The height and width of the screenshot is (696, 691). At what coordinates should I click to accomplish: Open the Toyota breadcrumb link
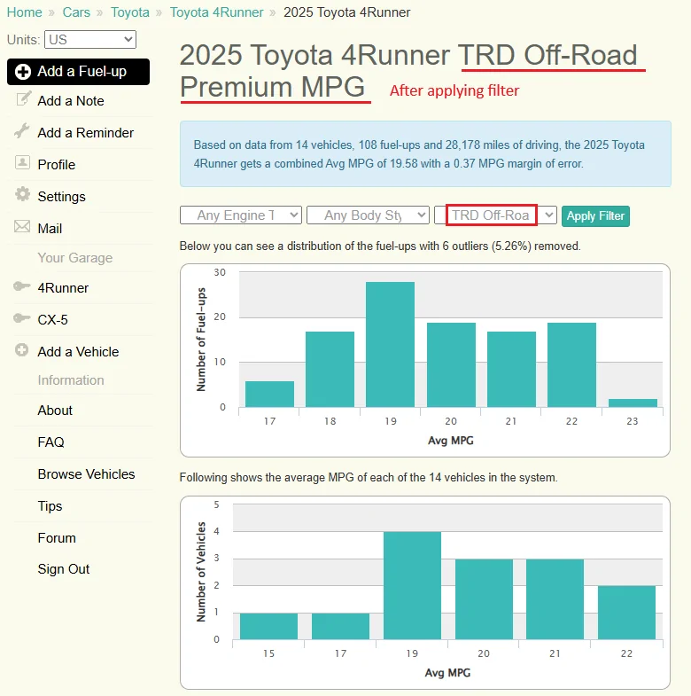click(x=130, y=12)
